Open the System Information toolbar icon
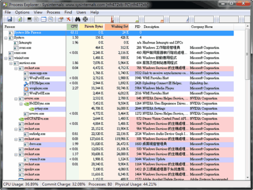This screenshot has width=253, height=190. (29, 19)
